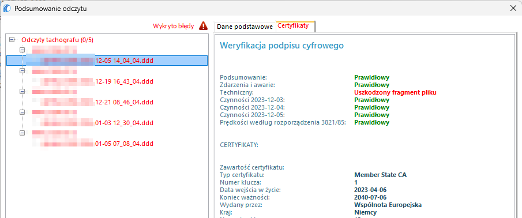
Task: Collapse the node above 01-05 07_08_04.ddd
Action: click(22, 133)
